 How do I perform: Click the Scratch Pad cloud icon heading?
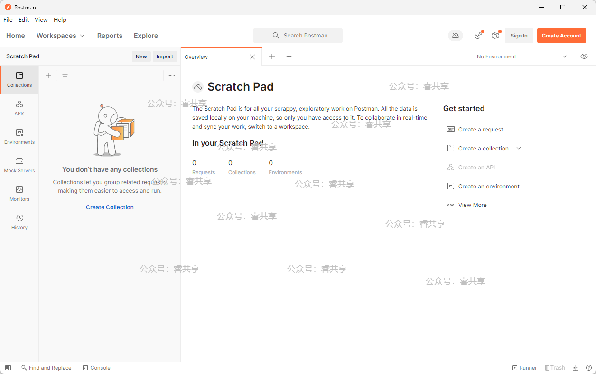point(197,87)
